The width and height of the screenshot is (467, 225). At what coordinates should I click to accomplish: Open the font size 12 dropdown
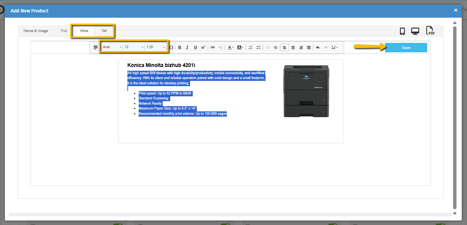point(134,47)
